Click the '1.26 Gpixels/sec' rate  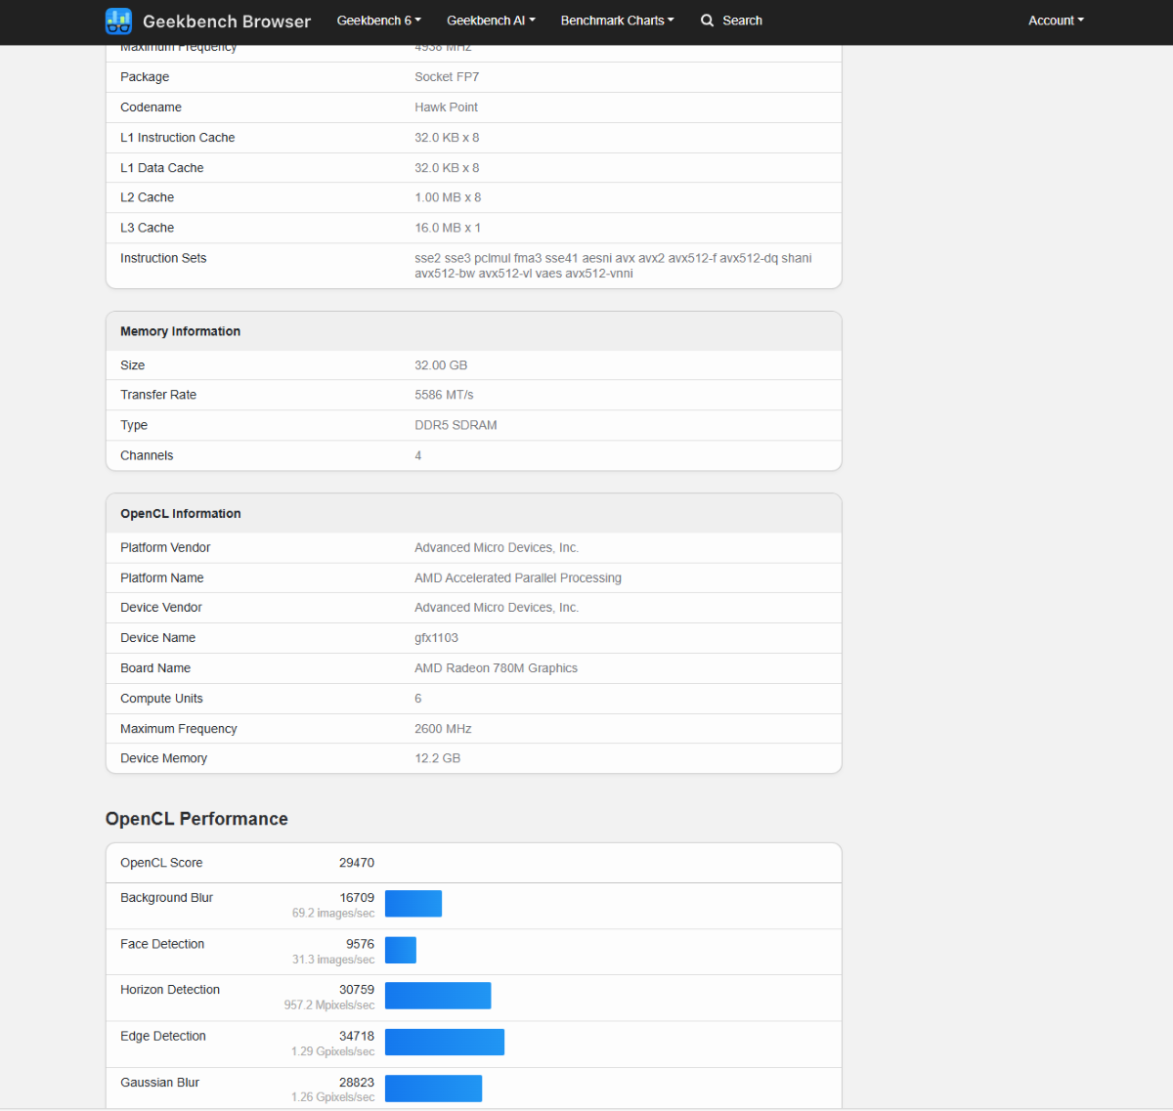click(332, 1098)
